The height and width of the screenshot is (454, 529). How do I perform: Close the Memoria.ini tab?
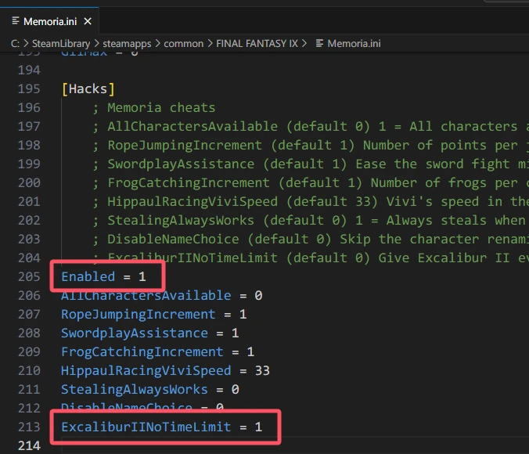coord(88,22)
